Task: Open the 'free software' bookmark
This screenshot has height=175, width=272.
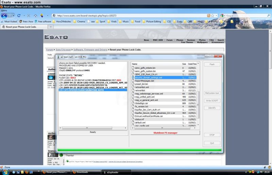Action: (x=43, y=21)
